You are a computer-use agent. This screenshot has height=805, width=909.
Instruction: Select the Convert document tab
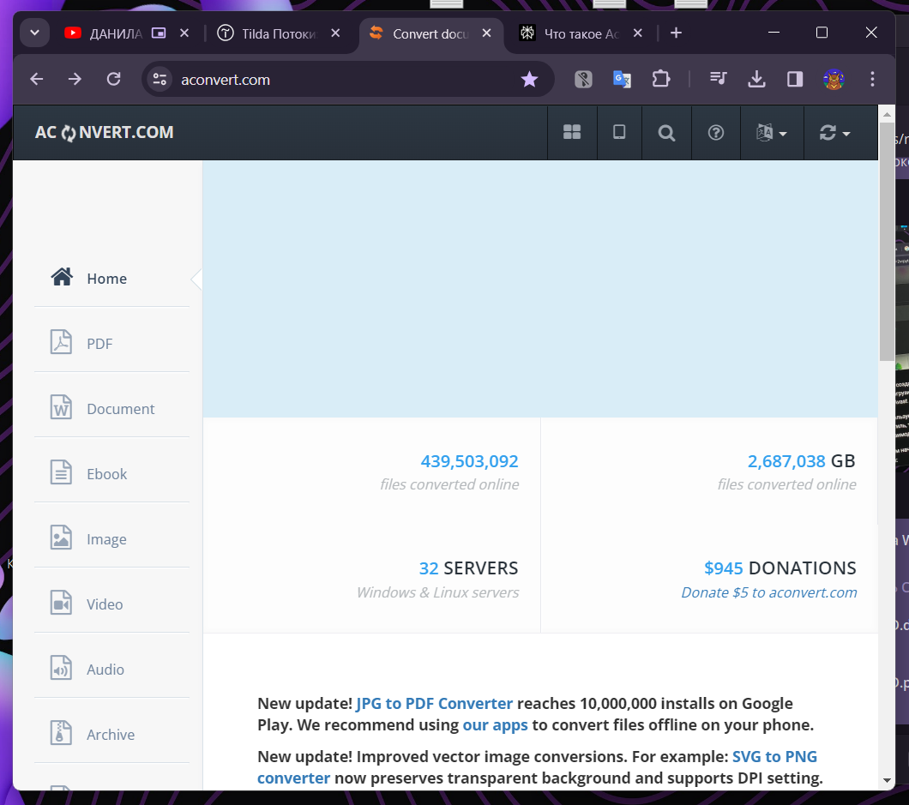[x=431, y=33]
